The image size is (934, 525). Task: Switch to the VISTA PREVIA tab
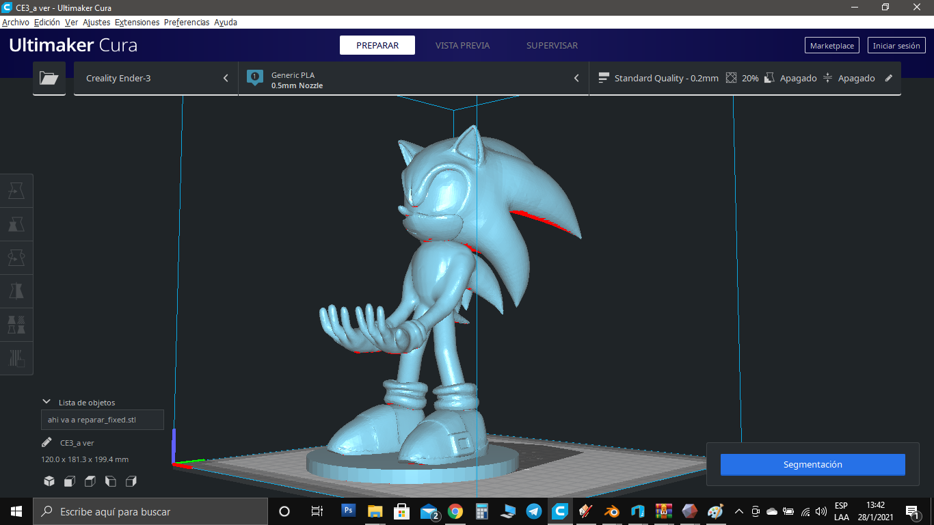[462, 45]
